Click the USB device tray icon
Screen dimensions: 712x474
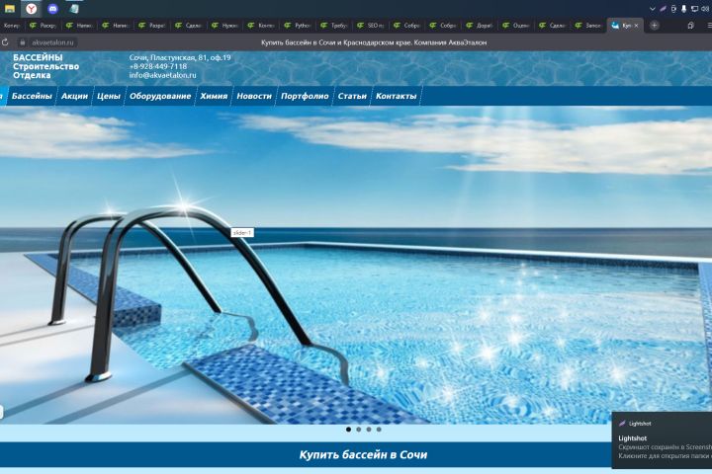point(673,9)
